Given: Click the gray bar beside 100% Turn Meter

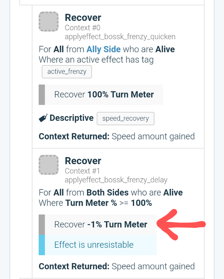Looking at the screenshot, I should 42,95.
